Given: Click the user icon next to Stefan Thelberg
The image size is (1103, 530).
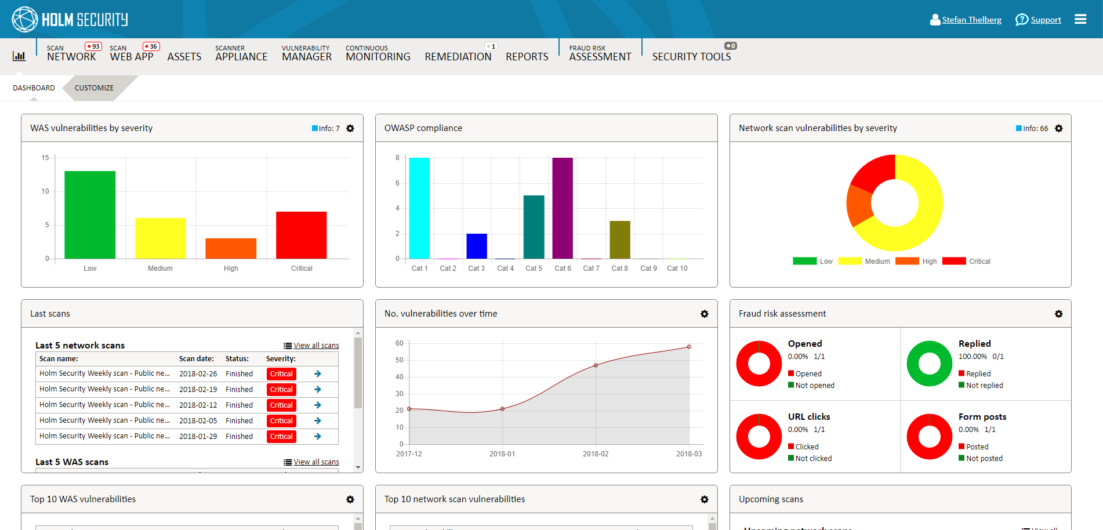Looking at the screenshot, I should (x=934, y=19).
